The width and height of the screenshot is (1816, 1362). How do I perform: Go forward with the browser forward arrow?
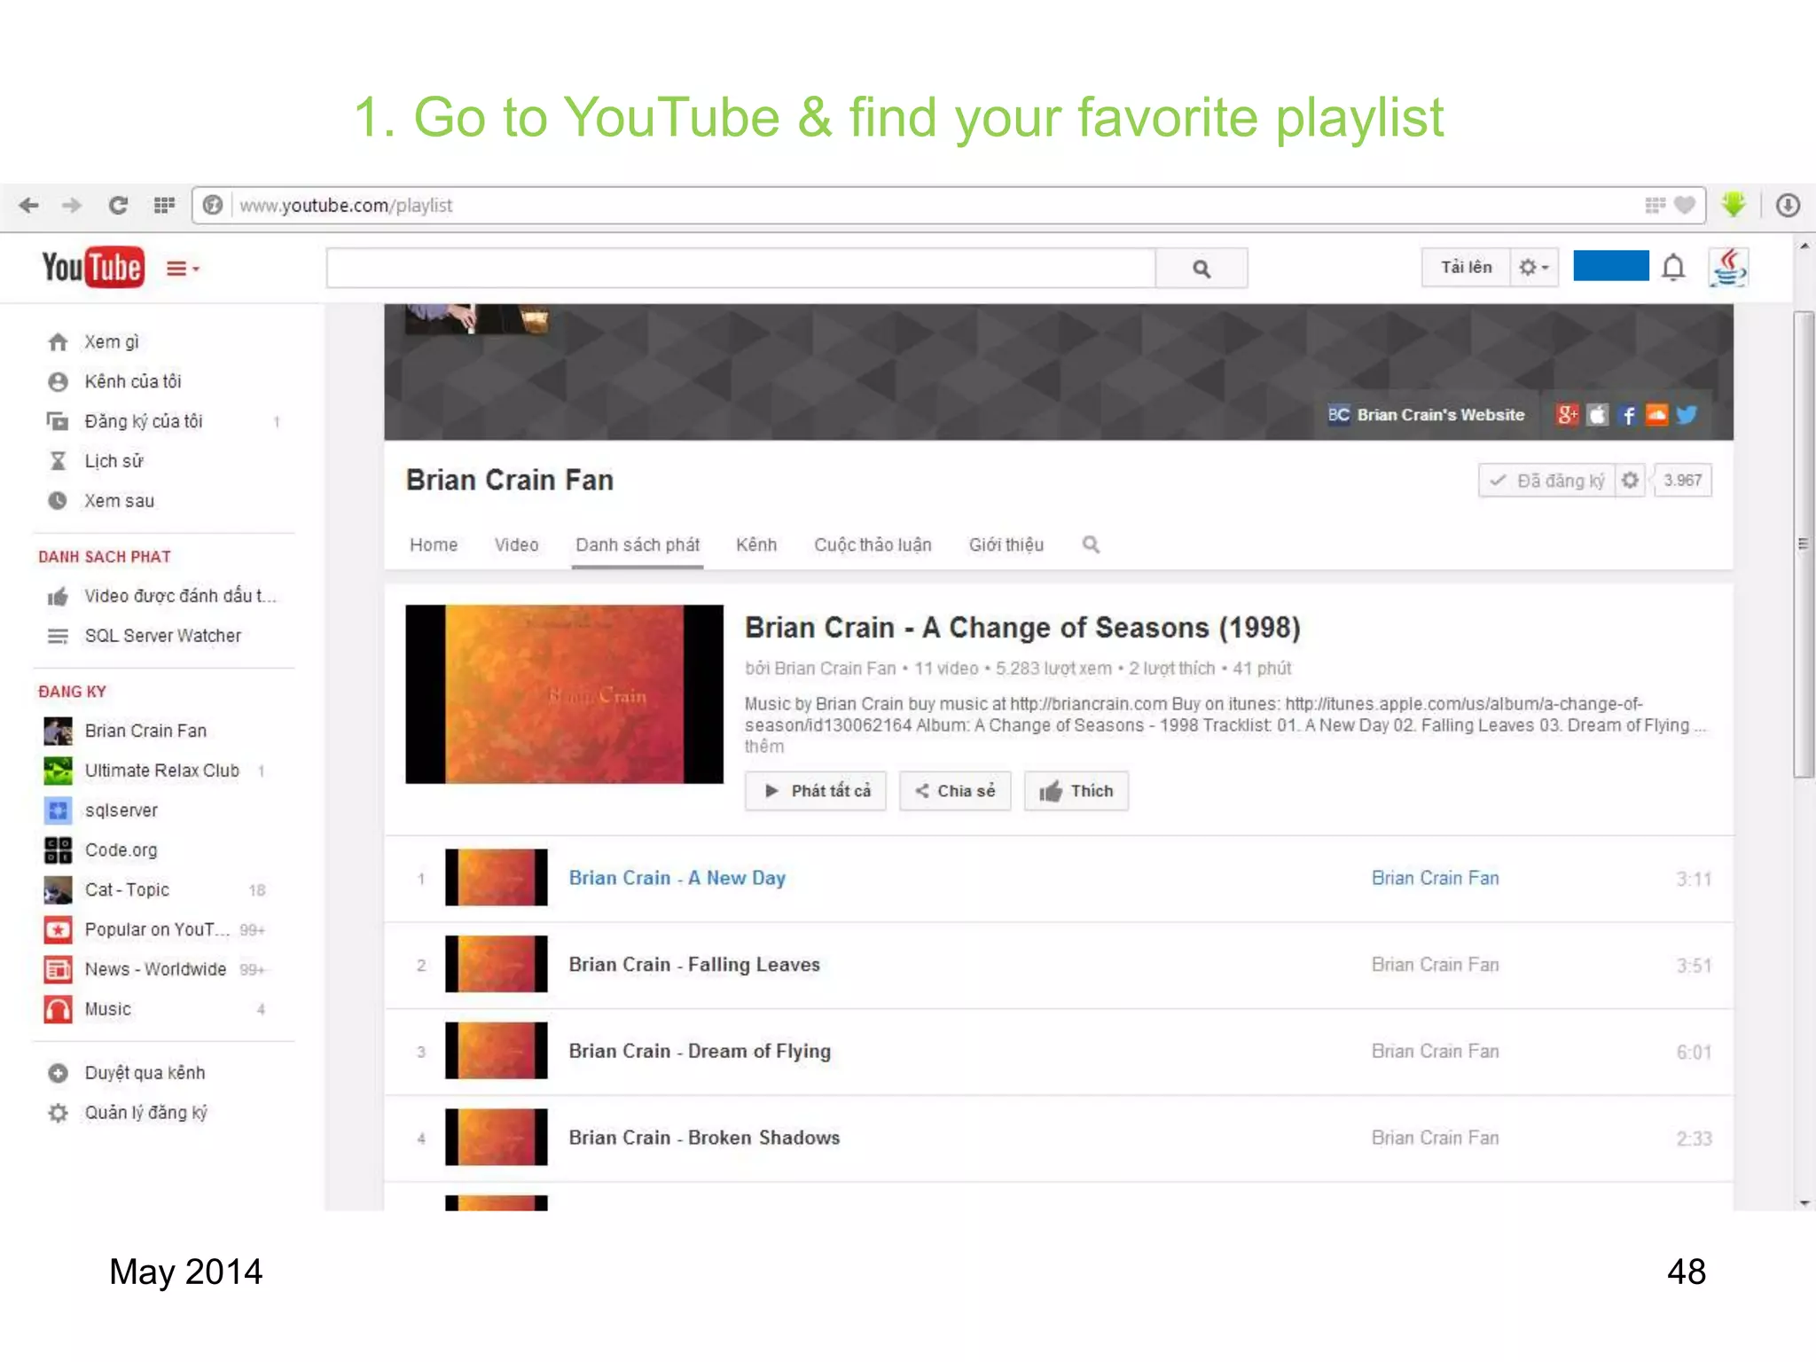point(72,206)
